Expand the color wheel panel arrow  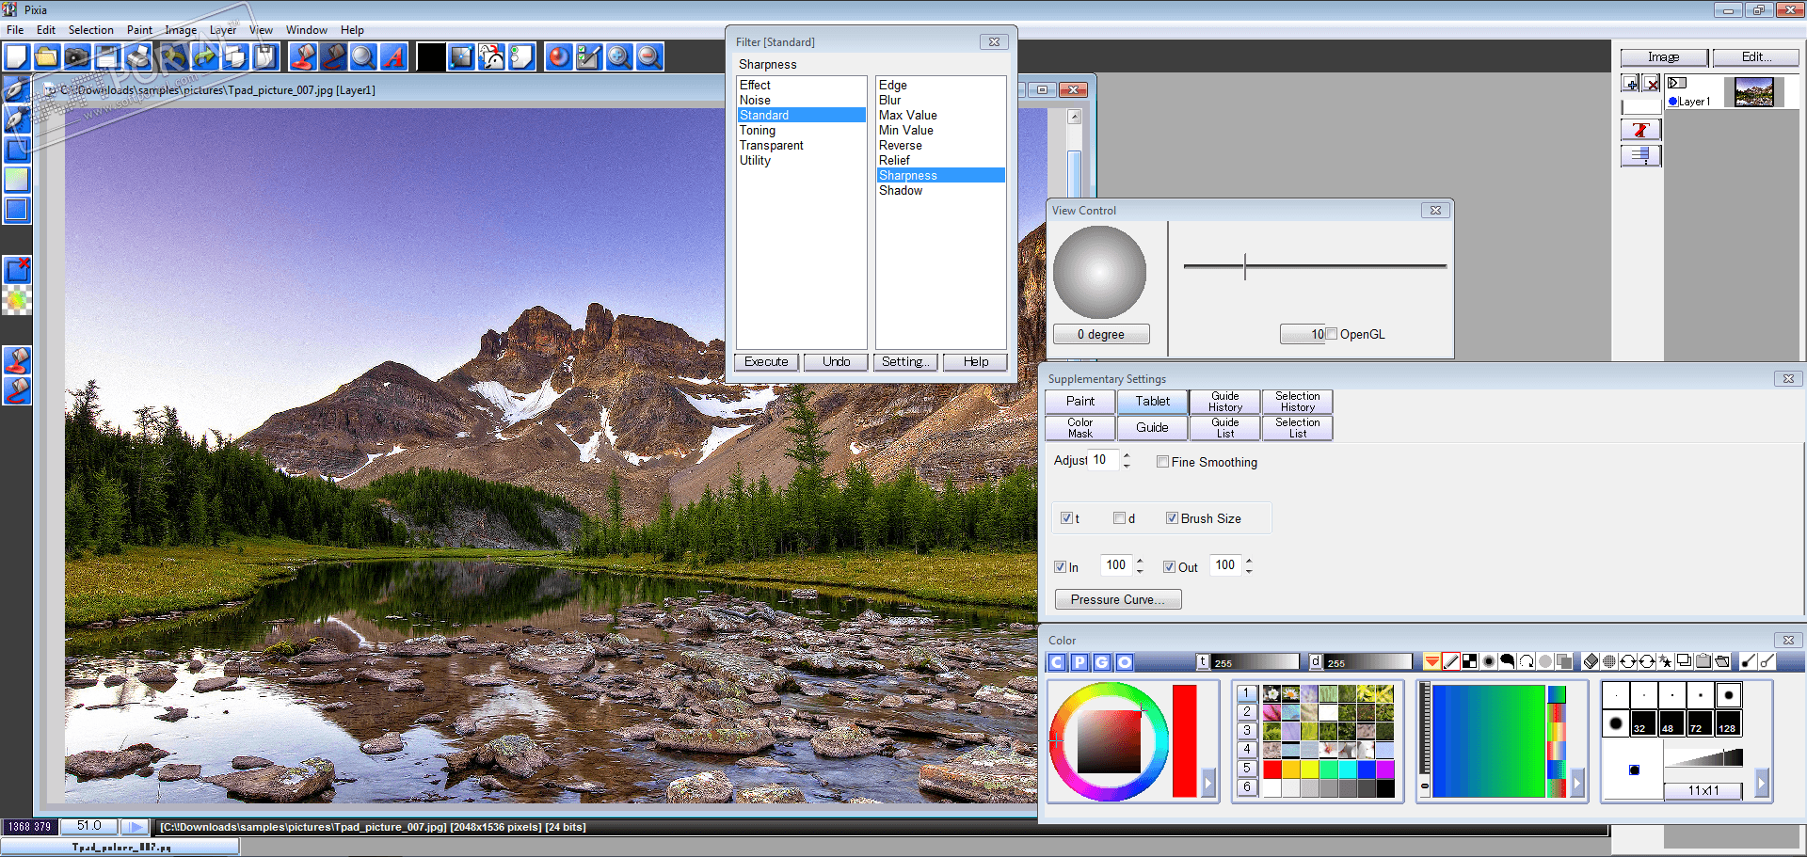(1208, 782)
